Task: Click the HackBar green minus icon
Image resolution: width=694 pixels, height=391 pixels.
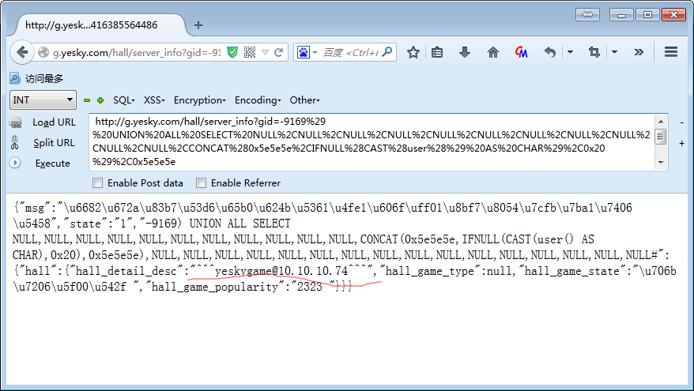Action: click(87, 100)
